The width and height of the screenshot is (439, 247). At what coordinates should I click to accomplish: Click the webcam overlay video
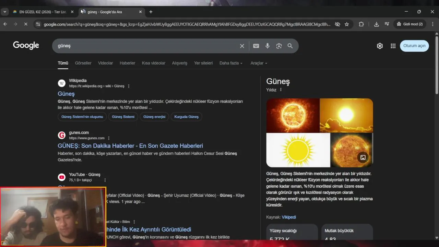coord(53,217)
